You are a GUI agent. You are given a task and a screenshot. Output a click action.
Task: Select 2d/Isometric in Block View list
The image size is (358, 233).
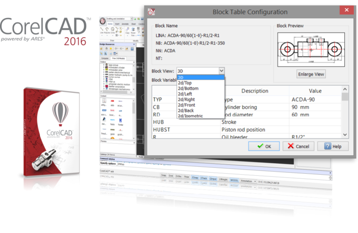coord(201,115)
